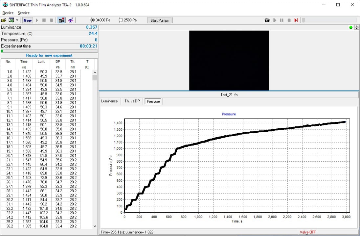Select the Pressure tab
Screen dimensions: 360x236
tap(153, 101)
